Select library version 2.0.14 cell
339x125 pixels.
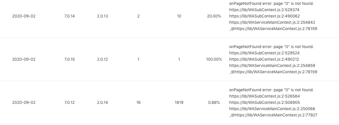click(103, 103)
